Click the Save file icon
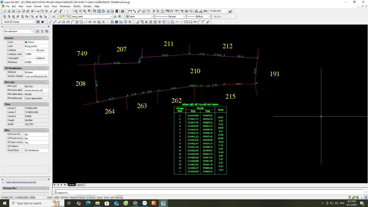 point(13,11)
